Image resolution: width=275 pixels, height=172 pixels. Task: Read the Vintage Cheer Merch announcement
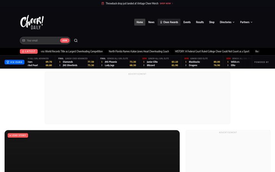pyautogui.click(x=132, y=3)
